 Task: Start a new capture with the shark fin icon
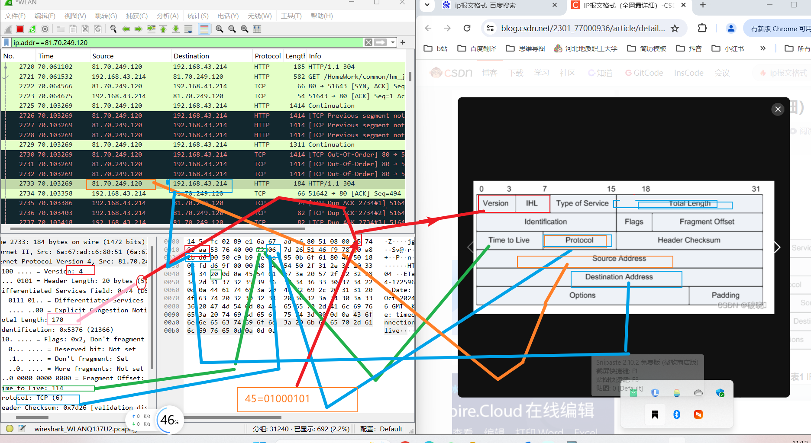pyautogui.click(x=8, y=29)
